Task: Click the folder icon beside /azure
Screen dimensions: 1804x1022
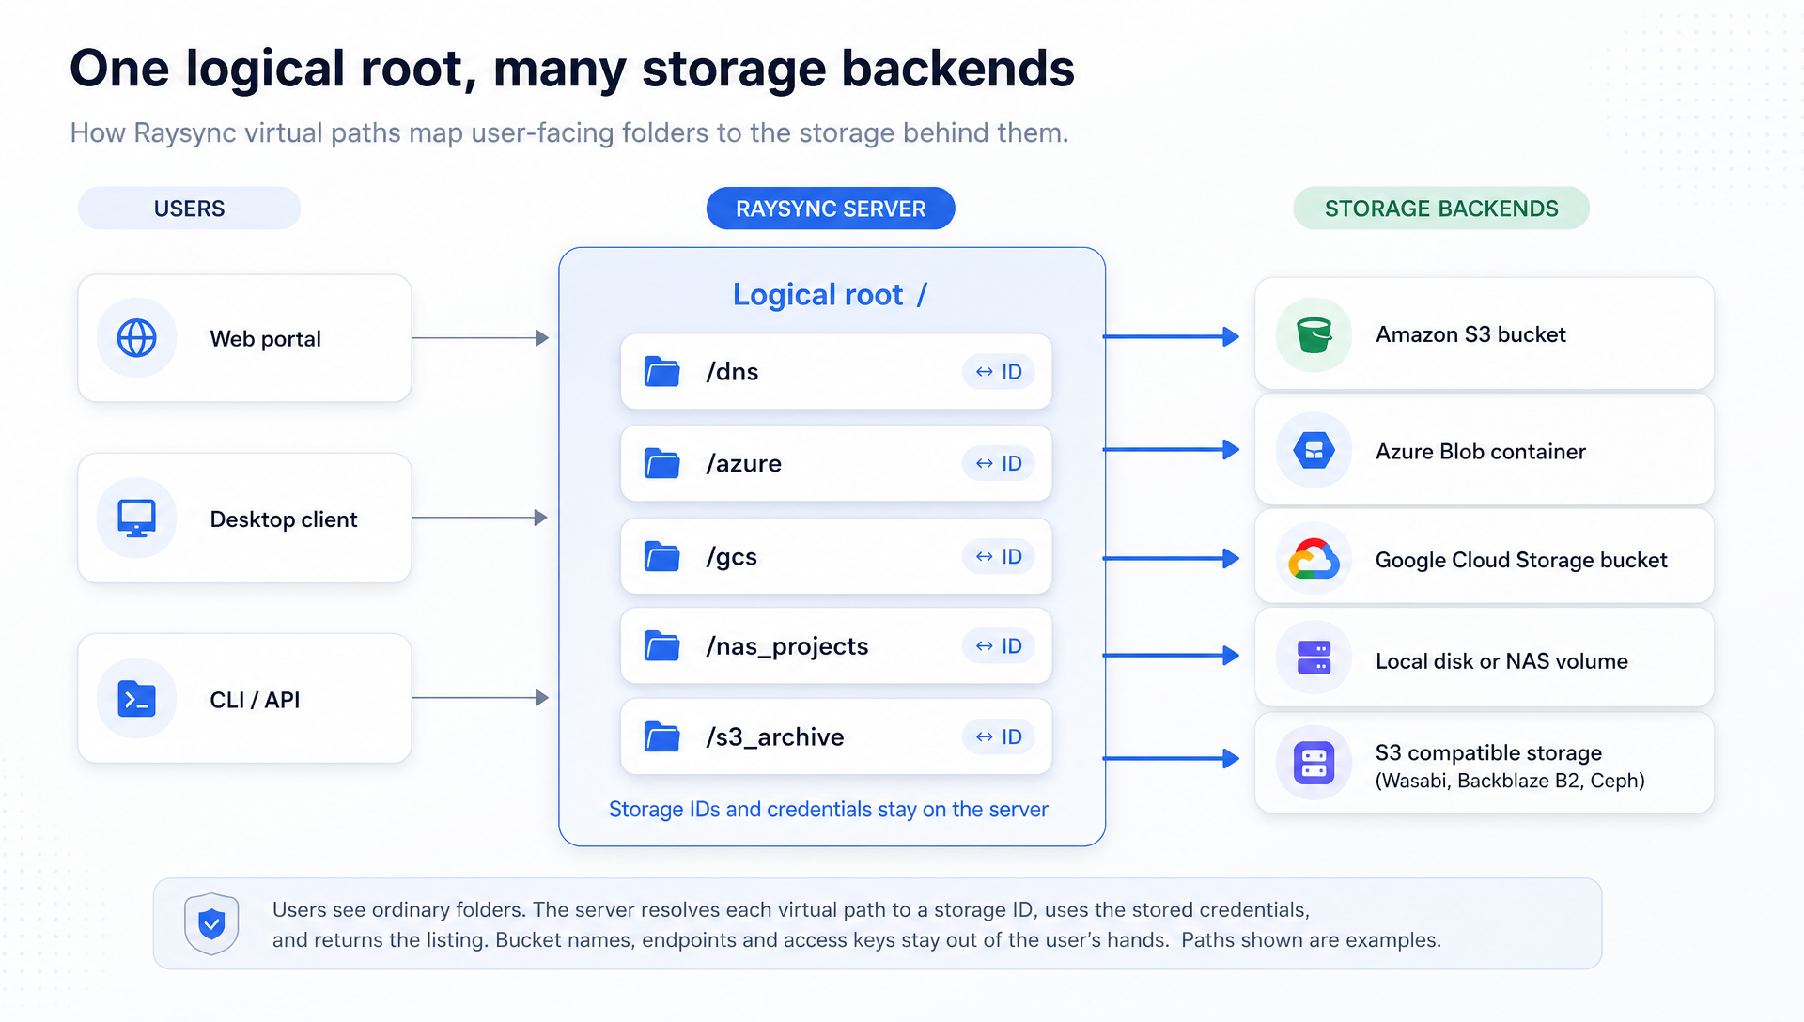Action: coord(662,463)
